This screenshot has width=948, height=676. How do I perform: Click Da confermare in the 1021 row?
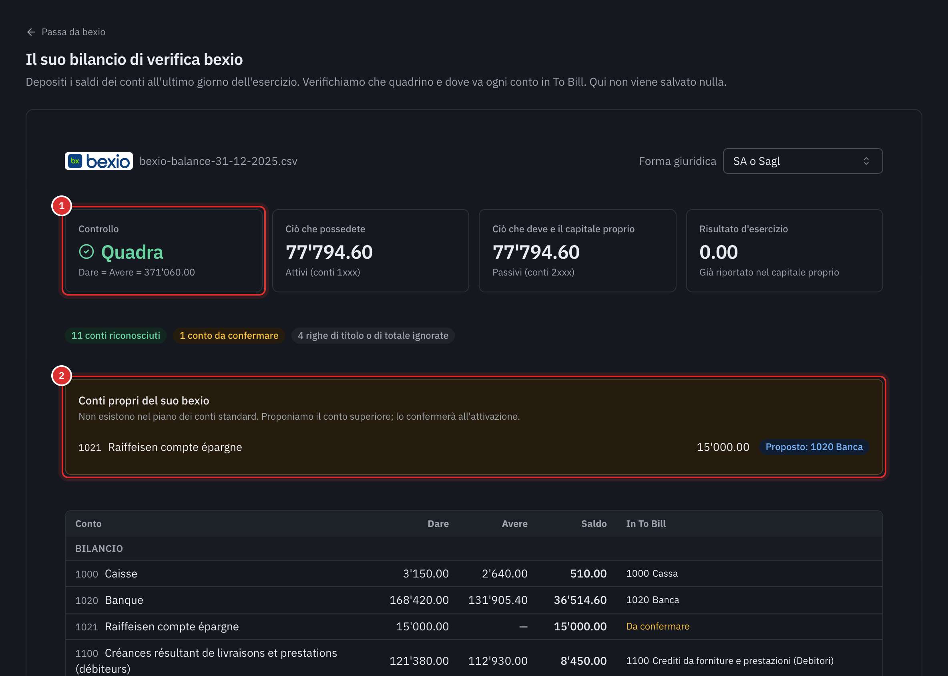pos(657,626)
